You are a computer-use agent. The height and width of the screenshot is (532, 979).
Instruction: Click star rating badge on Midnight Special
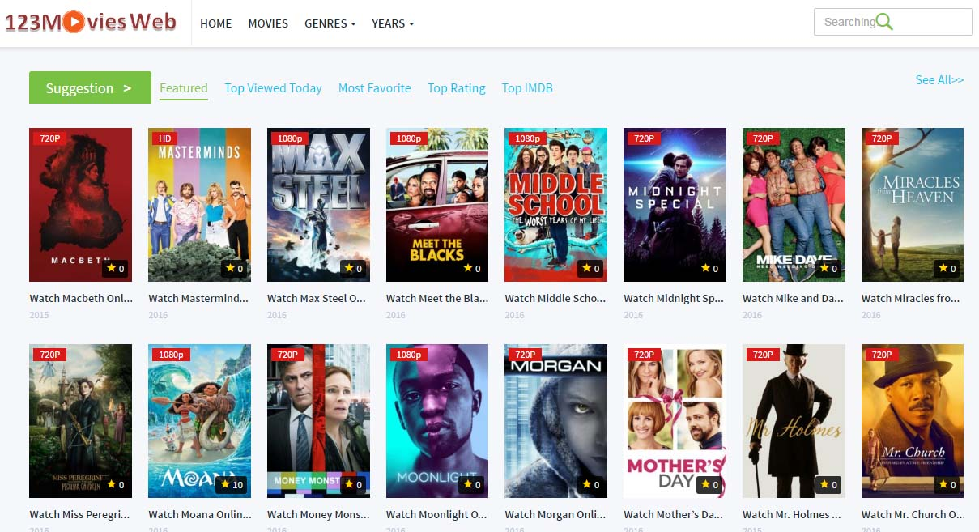pyautogui.click(x=709, y=269)
